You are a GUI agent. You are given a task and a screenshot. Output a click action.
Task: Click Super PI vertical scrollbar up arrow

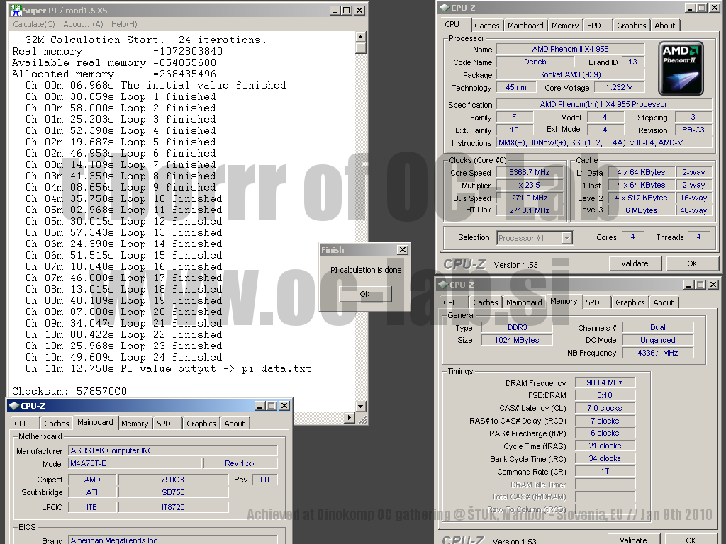click(361, 37)
